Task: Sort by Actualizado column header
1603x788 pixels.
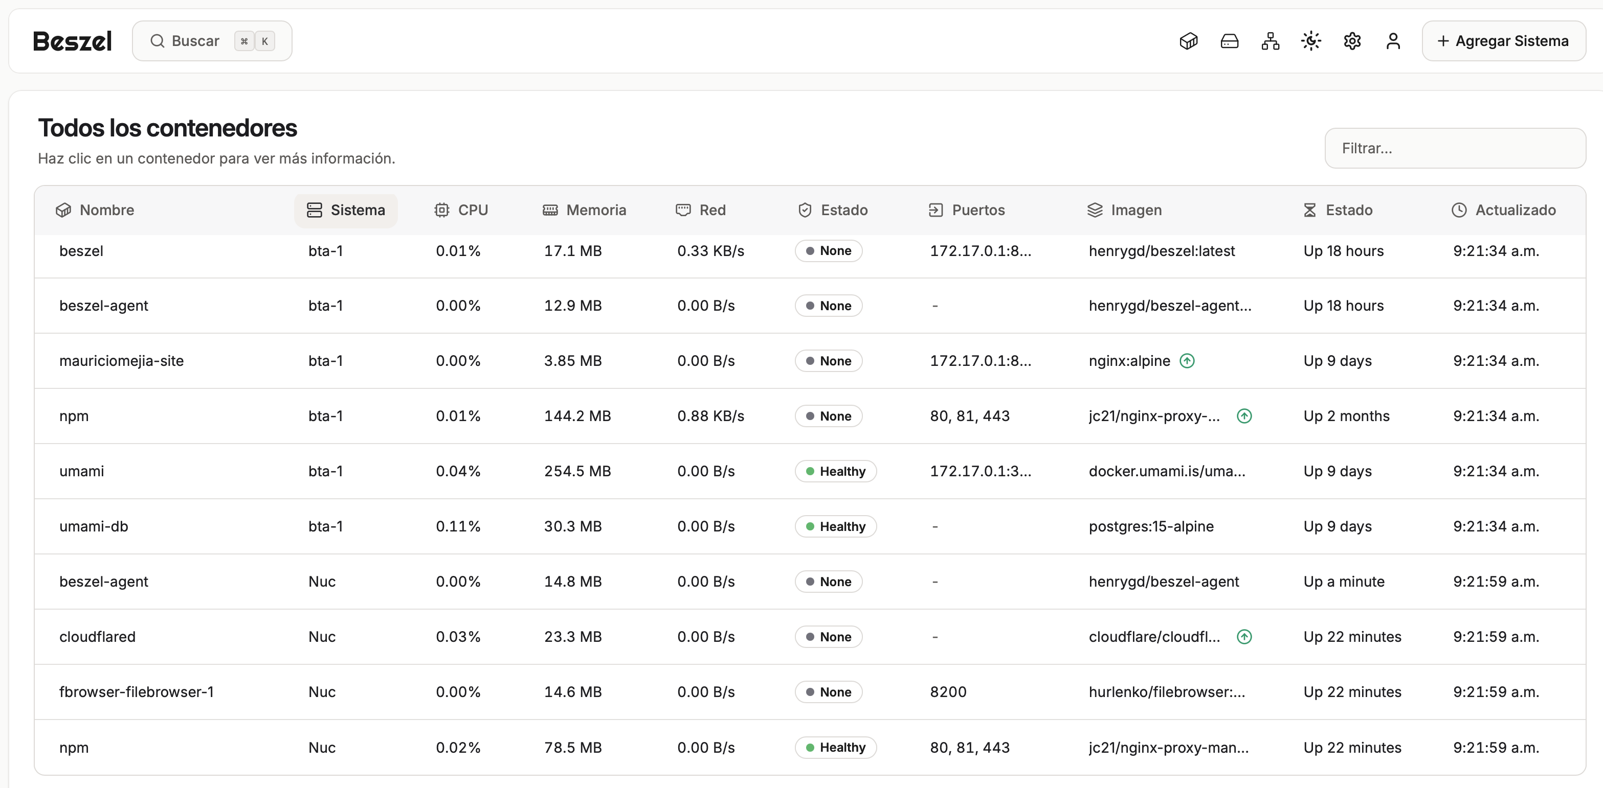Action: 1503,210
